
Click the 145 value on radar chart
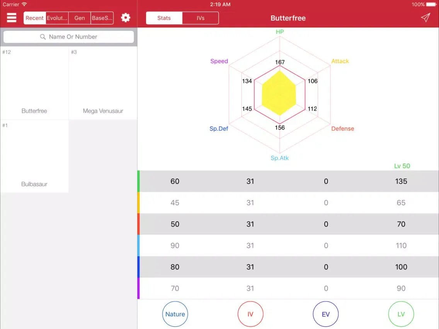coord(247,109)
